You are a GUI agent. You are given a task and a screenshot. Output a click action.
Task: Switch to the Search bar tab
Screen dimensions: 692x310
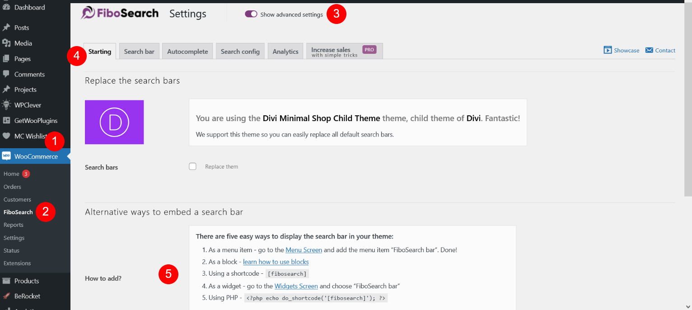click(x=139, y=52)
